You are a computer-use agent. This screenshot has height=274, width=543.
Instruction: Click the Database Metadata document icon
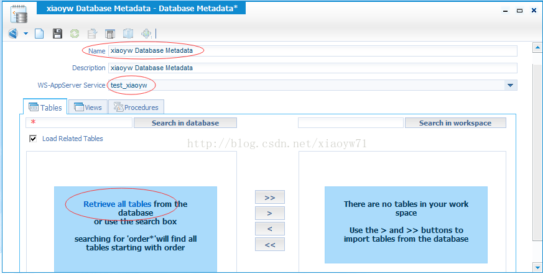(20, 14)
